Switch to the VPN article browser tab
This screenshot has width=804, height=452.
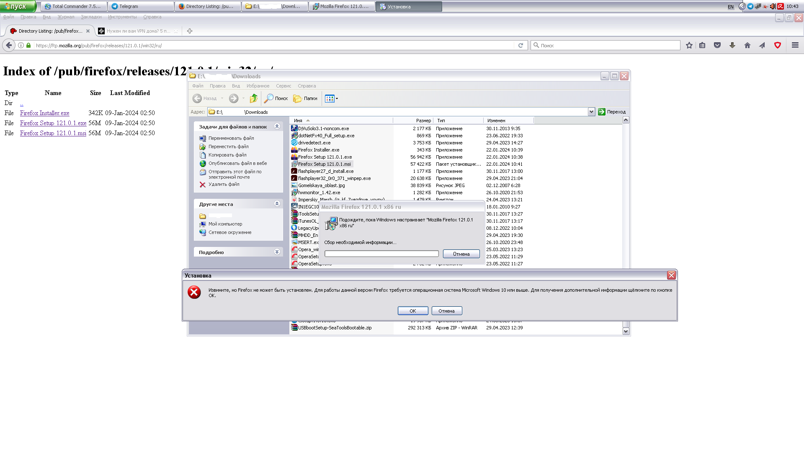(x=138, y=31)
